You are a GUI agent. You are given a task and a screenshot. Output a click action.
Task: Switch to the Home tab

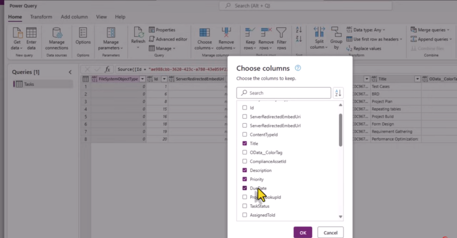point(15,17)
